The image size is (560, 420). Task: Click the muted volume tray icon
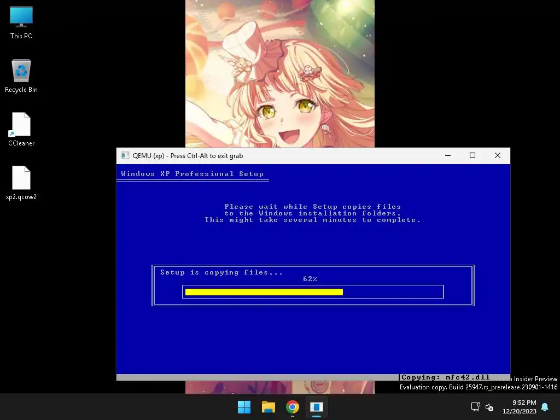coord(489,407)
